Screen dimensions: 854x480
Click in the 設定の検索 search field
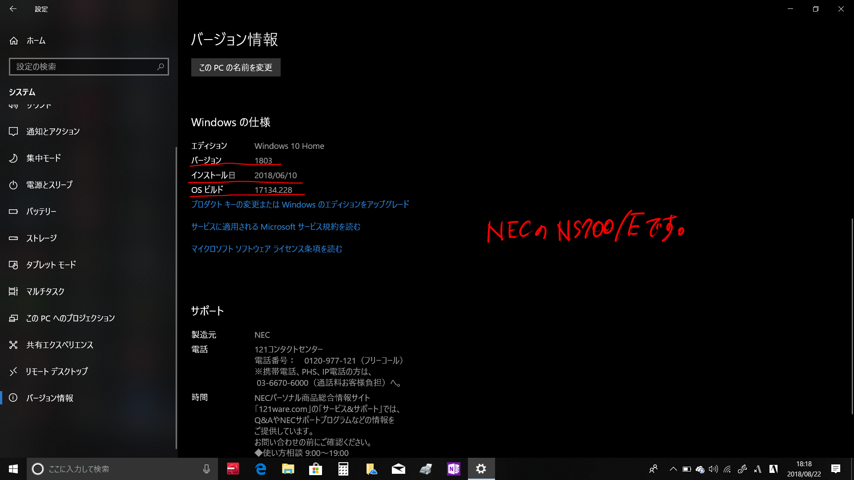[x=82, y=67]
